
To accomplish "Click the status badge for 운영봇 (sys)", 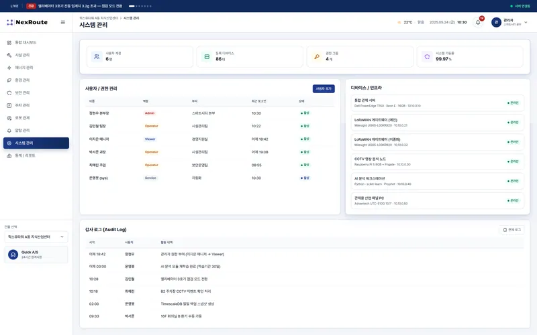I will (305, 178).
